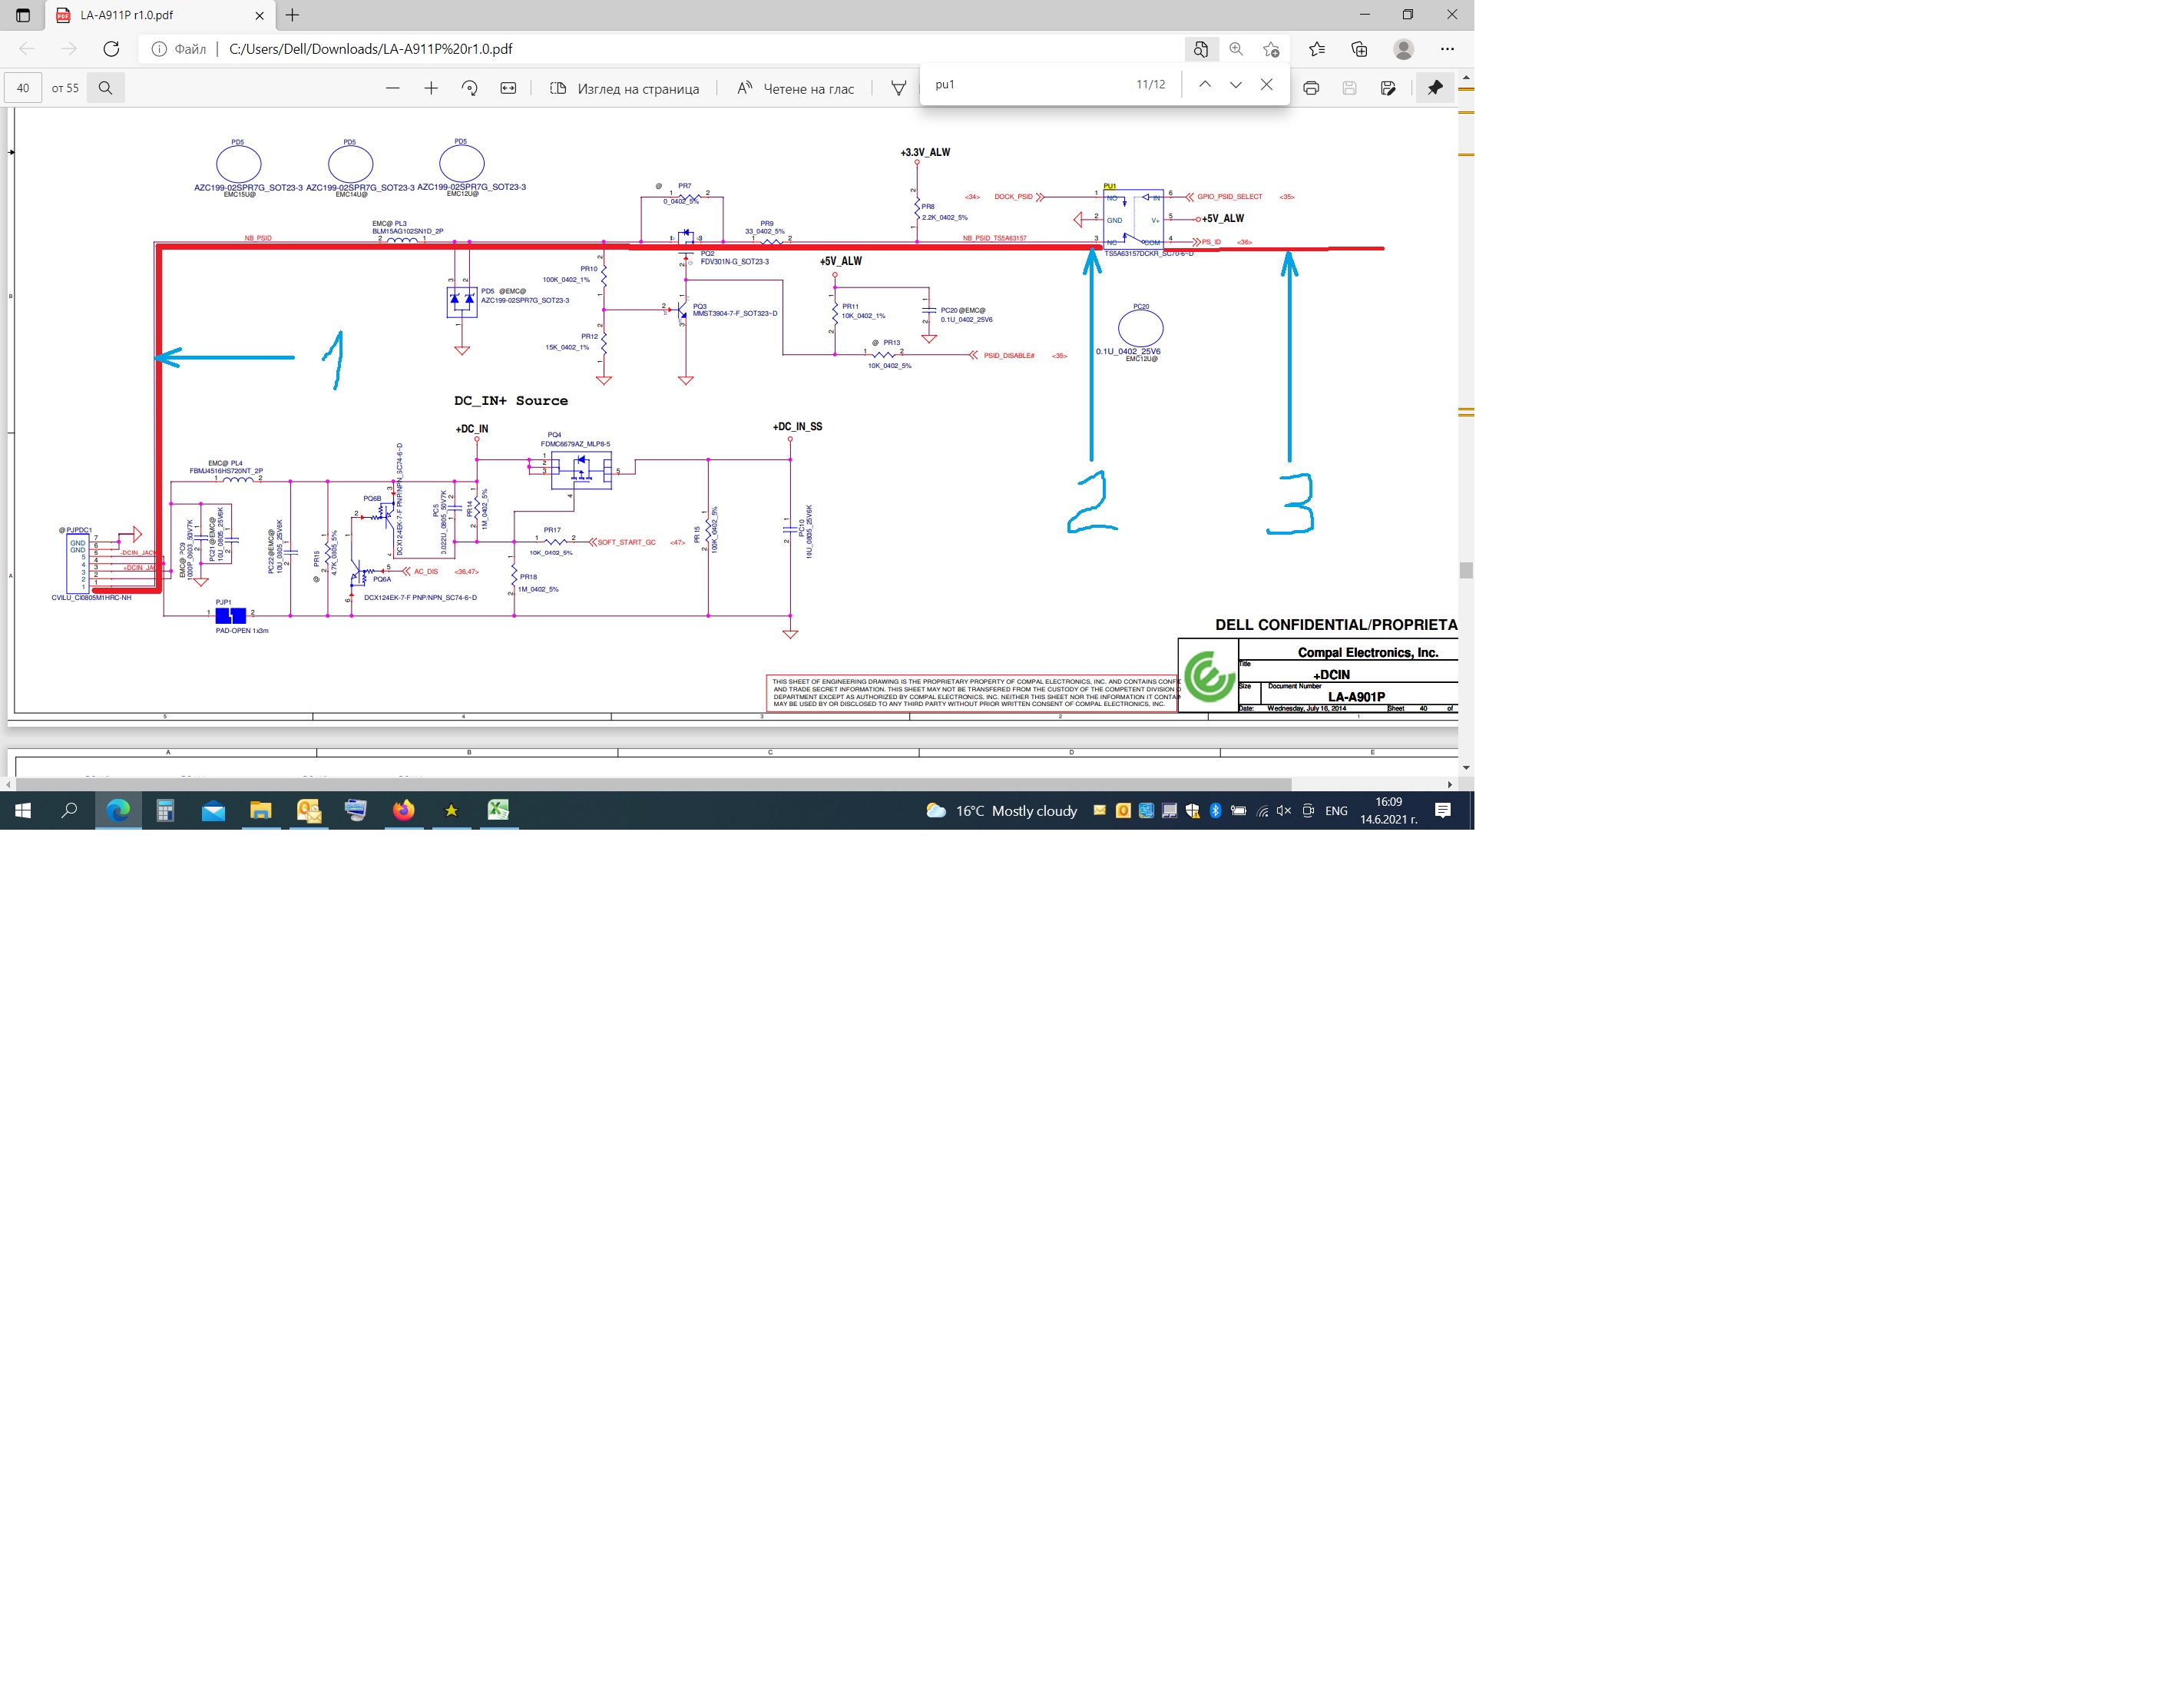Viewport: 2184px width, 1697px height.
Task: Go to next search result
Action: 1236,85
